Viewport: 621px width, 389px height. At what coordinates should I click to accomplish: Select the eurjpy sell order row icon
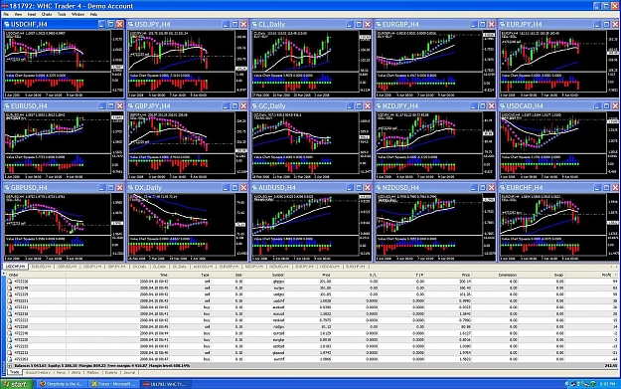(x=10, y=288)
